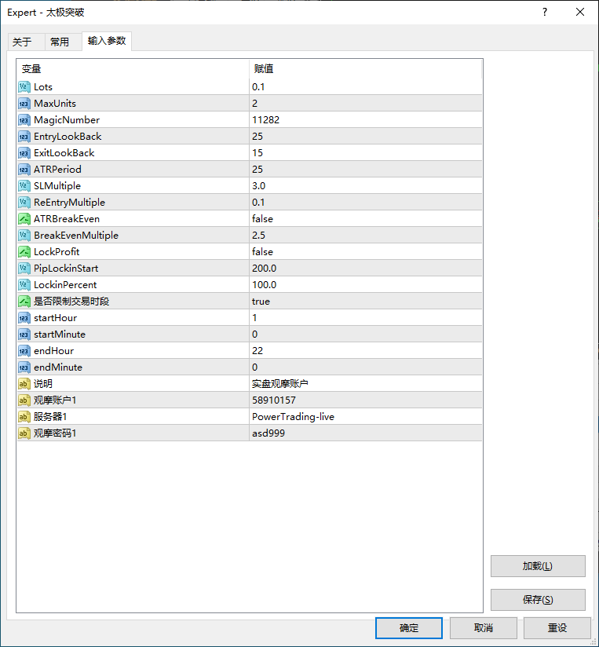Viewport: 599px width, 647px height.
Task: Click the string icon beside 观摩密码1
Action: point(24,433)
